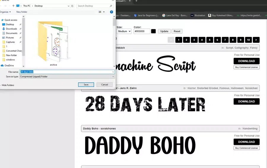The width and height of the screenshot is (267, 168).
Task: Click the Downloads arrow icon in navigation pane
Action: (4, 29)
